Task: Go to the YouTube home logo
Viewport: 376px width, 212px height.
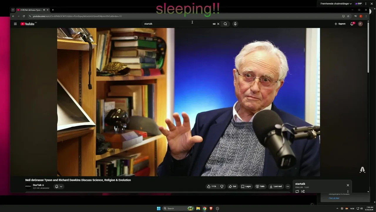Action: (x=28, y=24)
